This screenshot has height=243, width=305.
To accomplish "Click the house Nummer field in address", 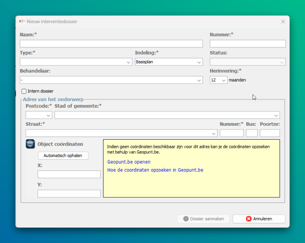I will tap(232, 133).
